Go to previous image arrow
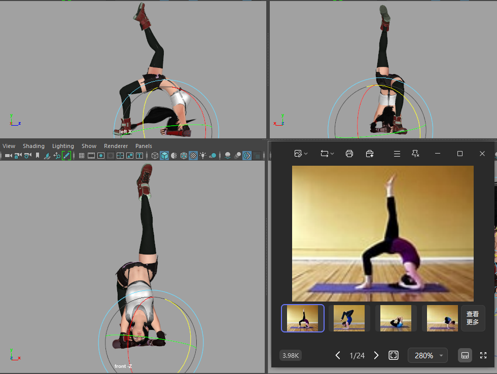 pyautogui.click(x=338, y=355)
